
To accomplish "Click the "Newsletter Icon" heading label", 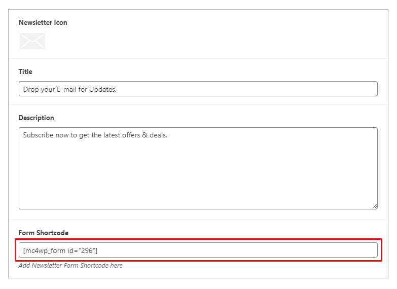I will pos(43,22).
